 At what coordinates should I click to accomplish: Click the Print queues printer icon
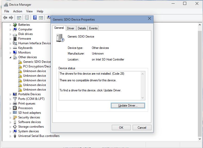15,103
